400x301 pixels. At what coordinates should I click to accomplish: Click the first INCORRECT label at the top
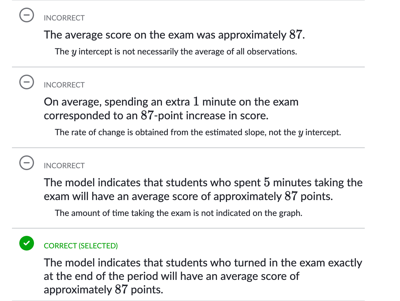64,18
